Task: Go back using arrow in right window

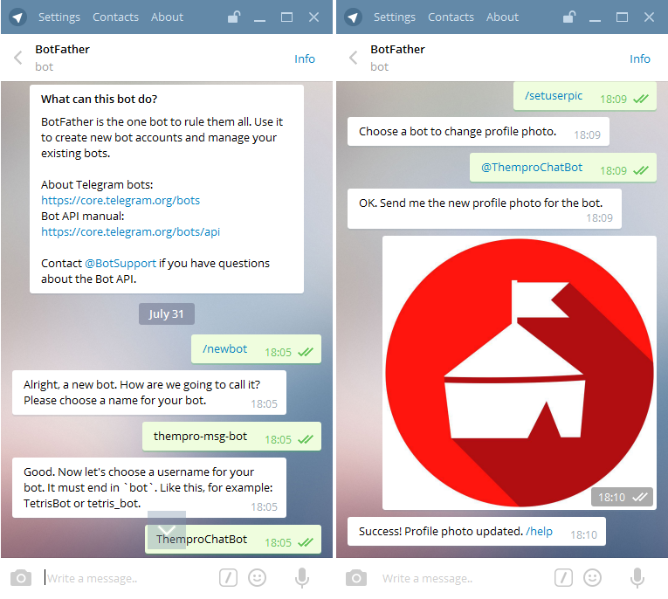Action: point(353,58)
